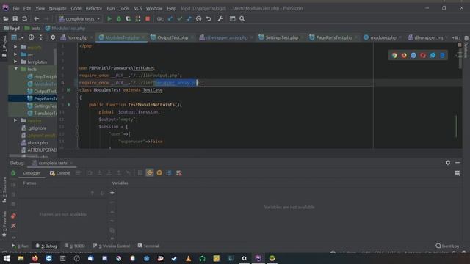Click the tests breadcrumb in navigation bar

pyautogui.click(x=32, y=29)
